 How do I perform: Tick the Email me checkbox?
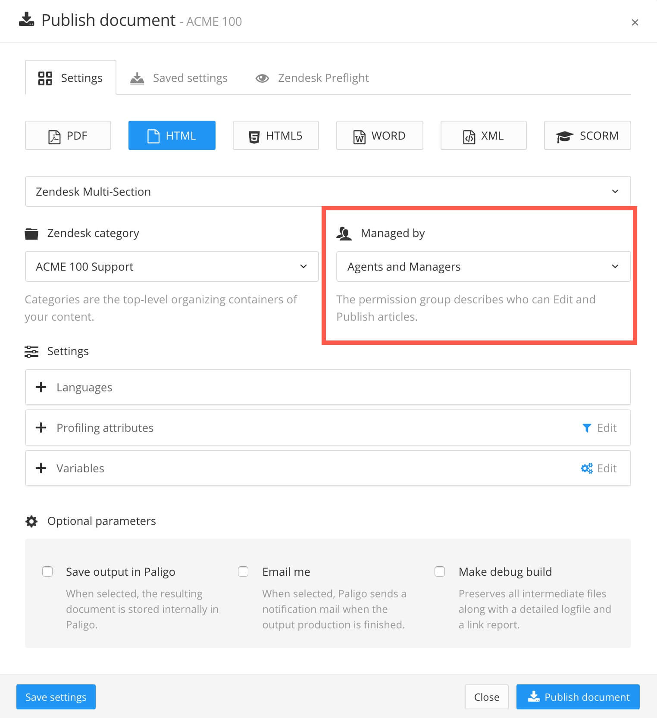[x=243, y=572]
